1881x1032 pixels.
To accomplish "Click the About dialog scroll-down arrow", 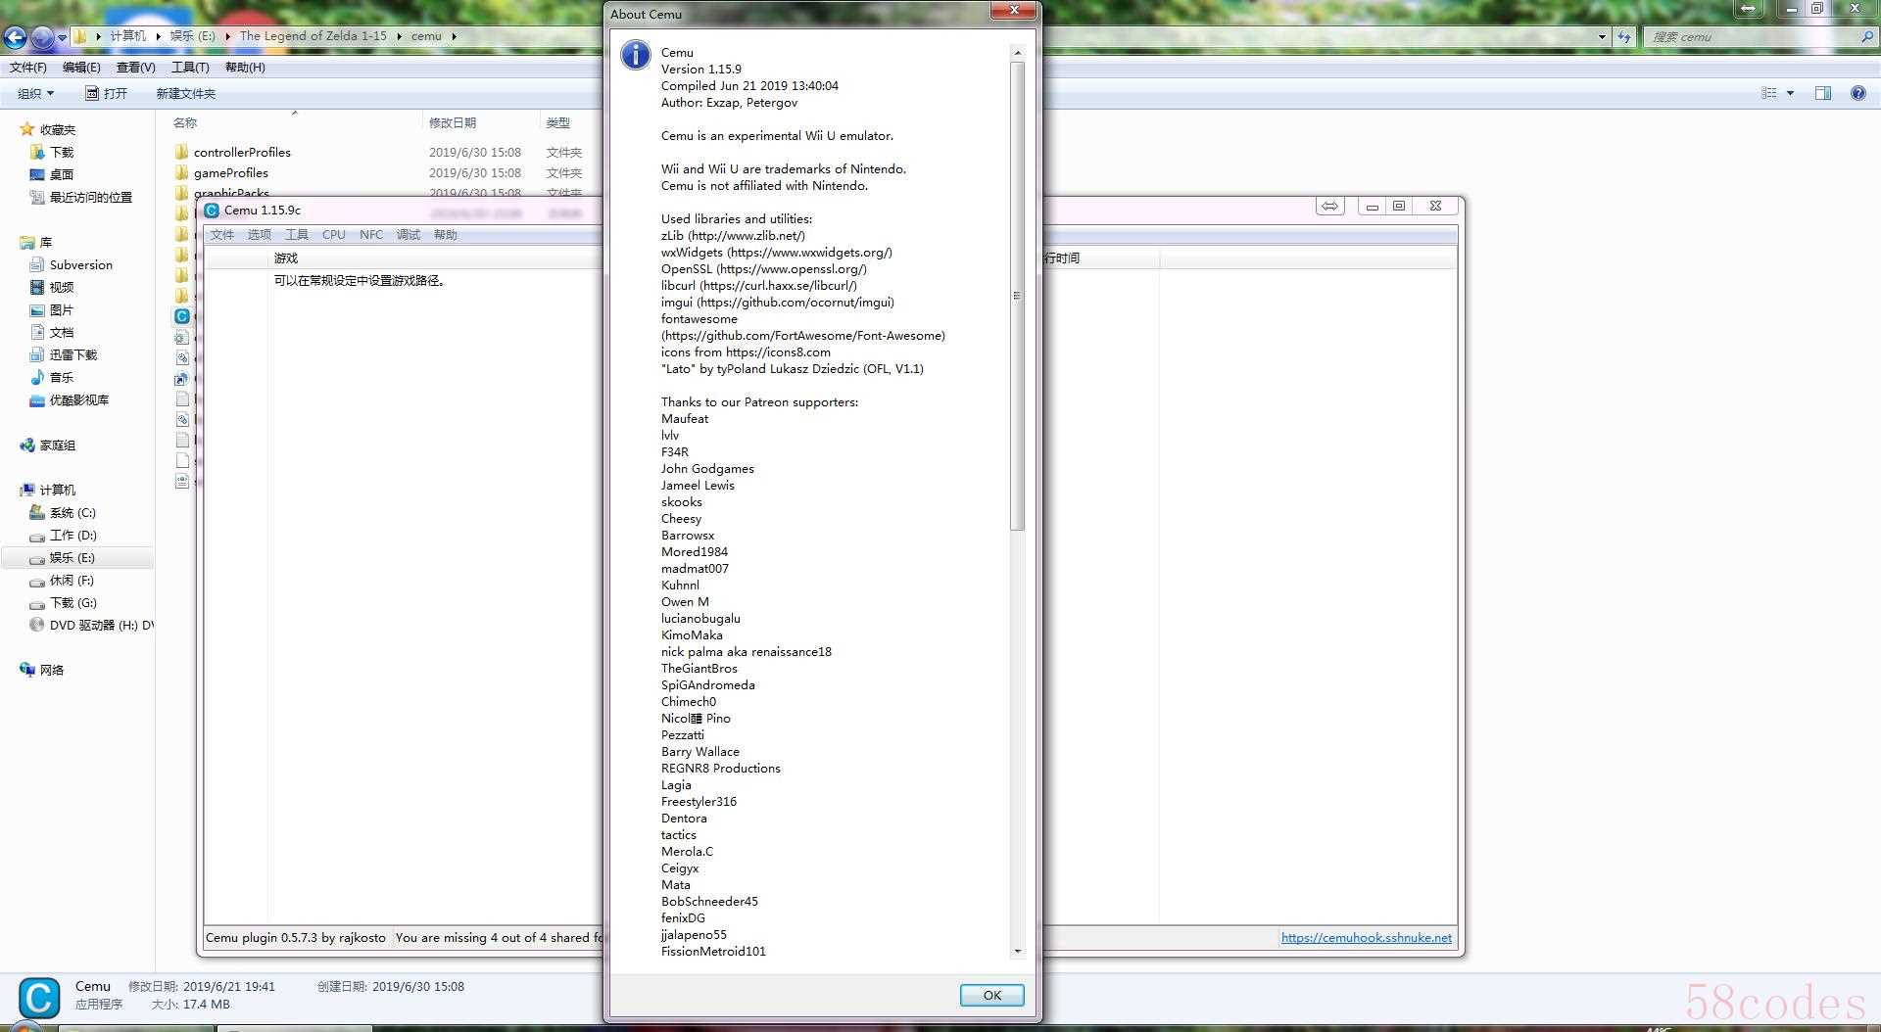I will coord(1017,951).
